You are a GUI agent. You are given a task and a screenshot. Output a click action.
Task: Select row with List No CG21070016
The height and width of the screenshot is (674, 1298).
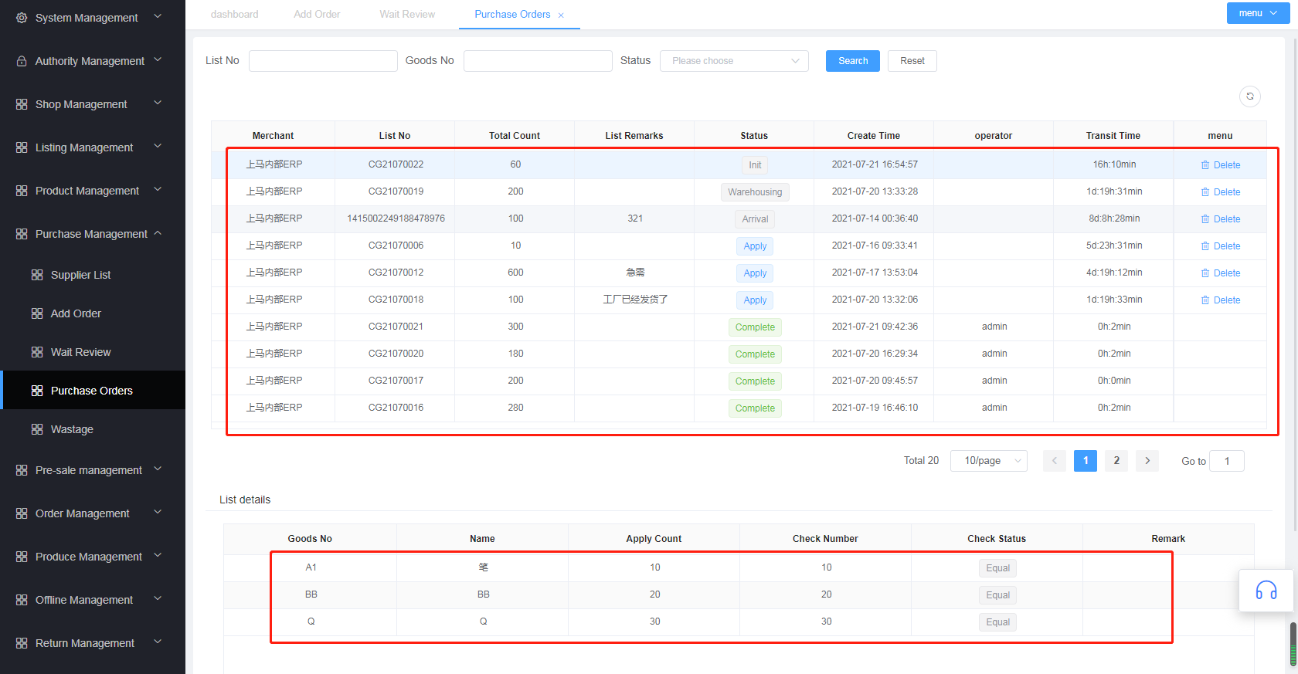[x=739, y=408]
